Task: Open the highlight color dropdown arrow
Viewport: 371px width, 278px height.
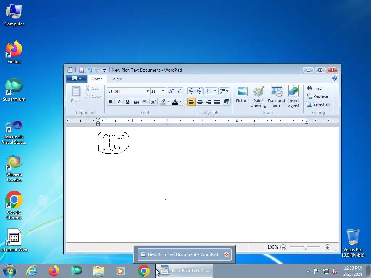Action: click(168, 102)
